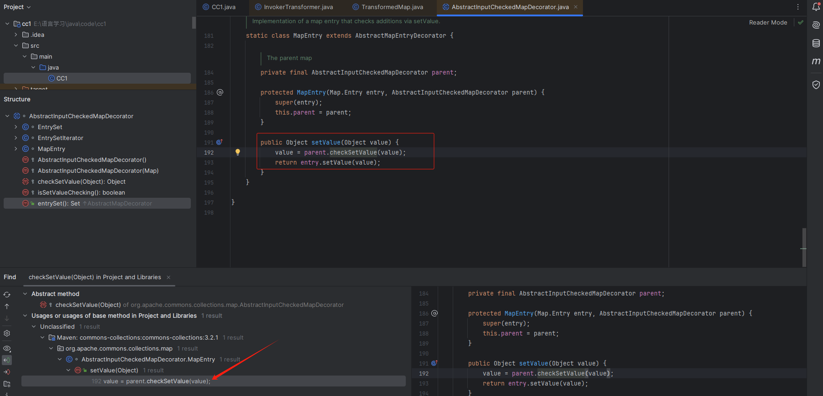Click checkSetValue in Find preview line 192
Screen dimensions: 823x396
click(561, 373)
